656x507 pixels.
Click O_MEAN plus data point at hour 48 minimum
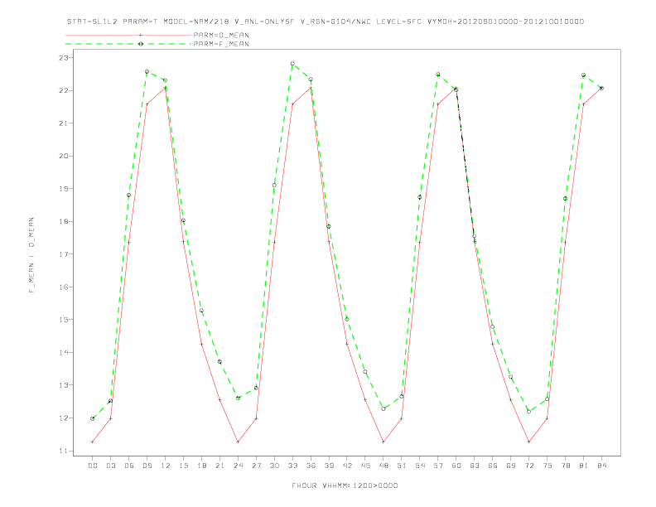pos(383,442)
